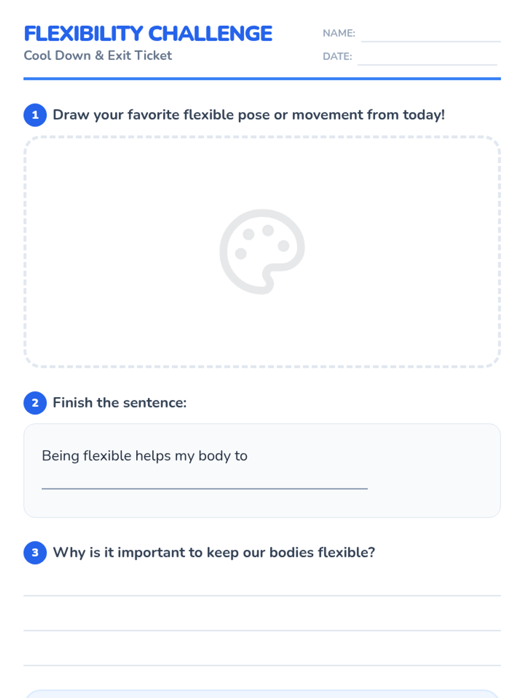This screenshot has width=524, height=698.
Task: Click the number 2 circle badge
Action: click(x=35, y=403)
